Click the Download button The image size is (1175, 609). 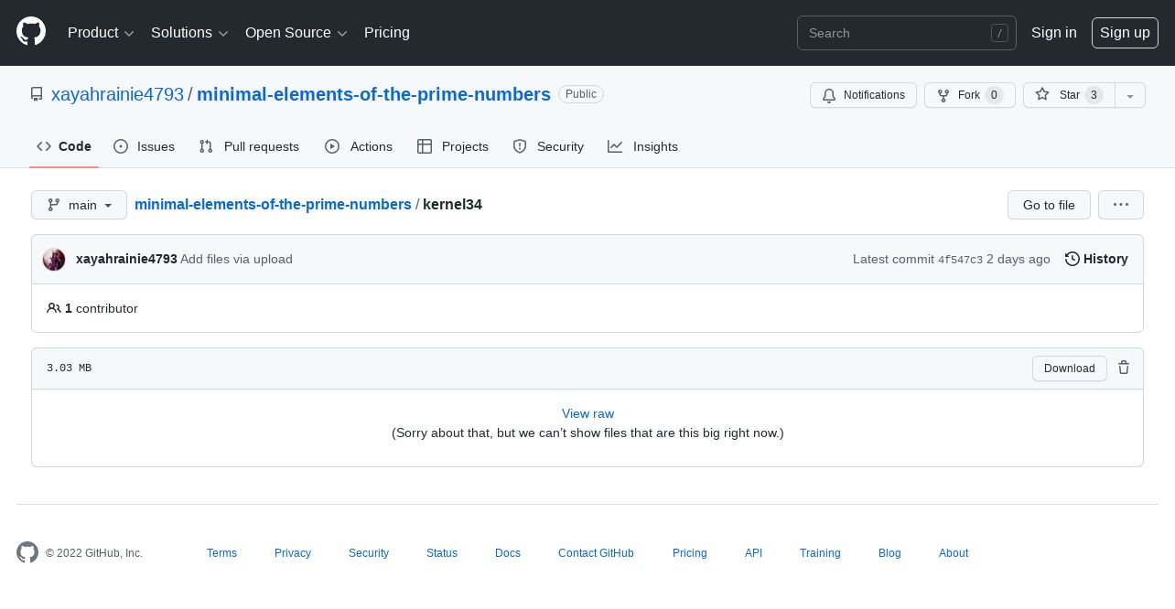click(1069, 368)
